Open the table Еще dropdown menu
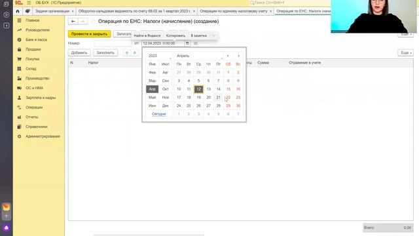This screenshot has width=419, height=236. tap(406, 52)
